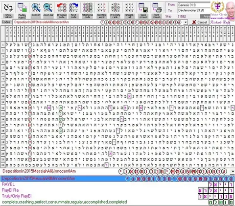Viewport: 235px width, 206px height.
Task: Click the From field showing Genesis 31:8
Action: coord(194,5)
